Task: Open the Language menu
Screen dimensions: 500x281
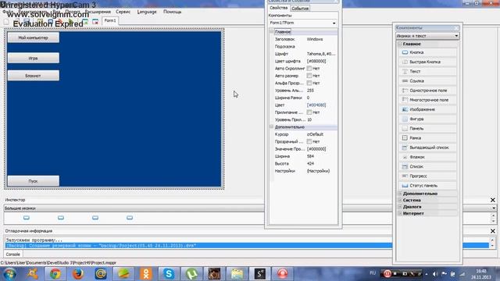Action: 147,12
